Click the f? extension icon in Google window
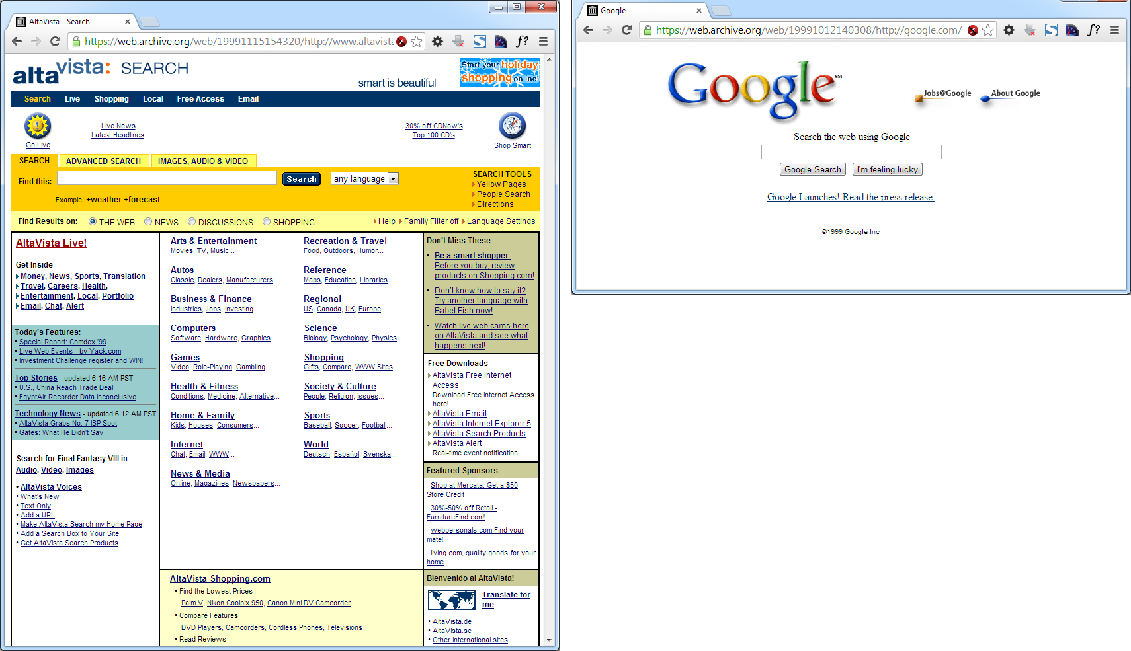 [1093, 30]
